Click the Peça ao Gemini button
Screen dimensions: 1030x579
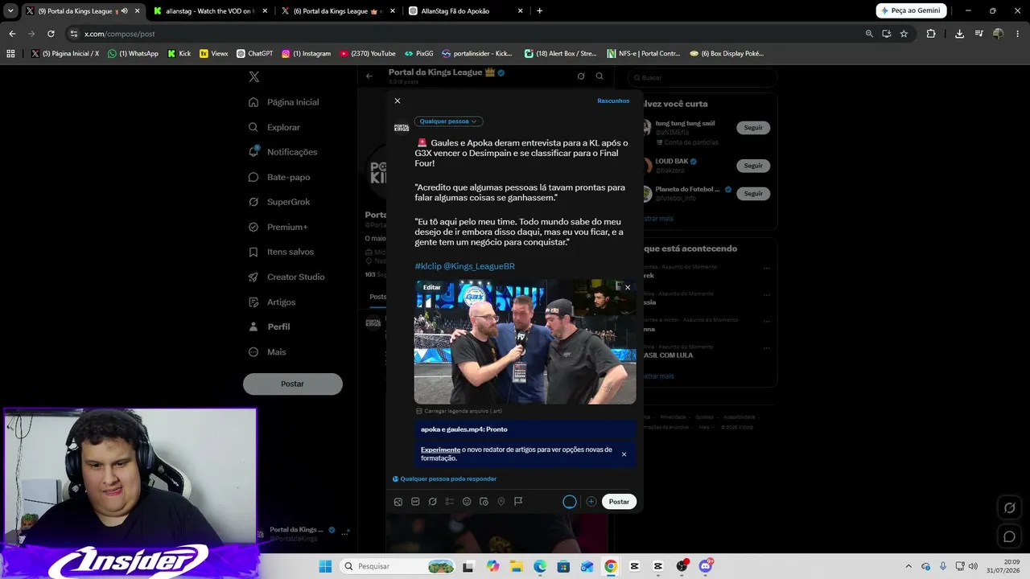point(911,11)
